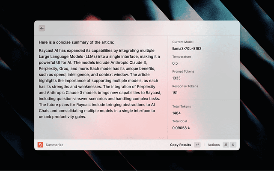Open the Actions menu
The height and width of the screenshot is (171, 274).
pos(214,145)
